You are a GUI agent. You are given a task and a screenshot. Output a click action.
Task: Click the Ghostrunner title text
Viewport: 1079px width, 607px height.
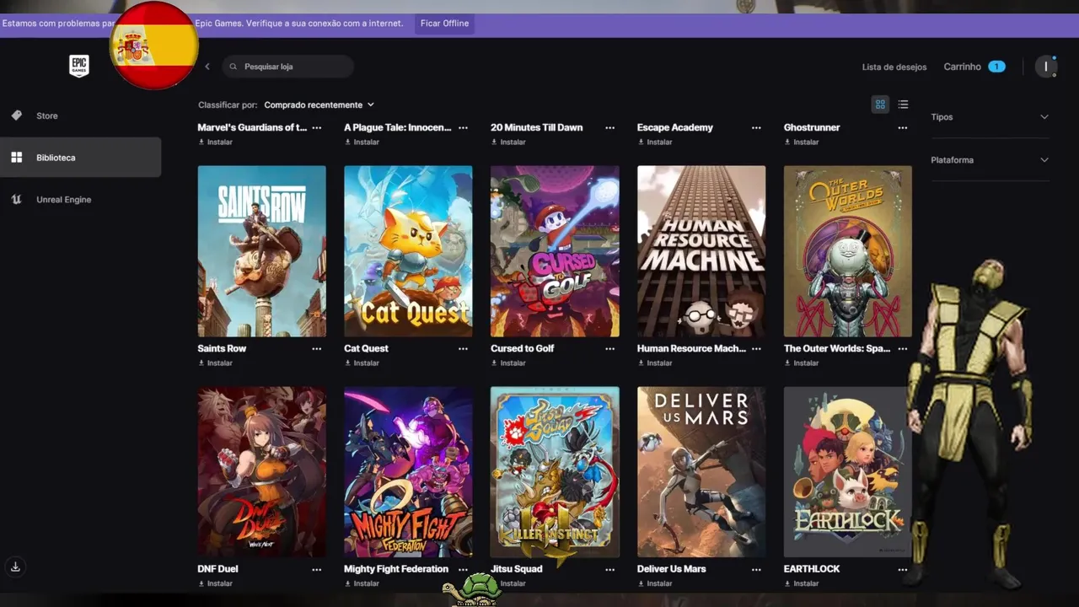pos(812,128)
